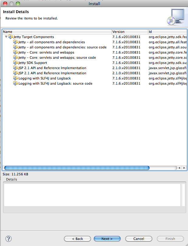Close the Install window with red button
Image resolution: width=188 pixels, height=246 pixels.
tap(5, 4)
